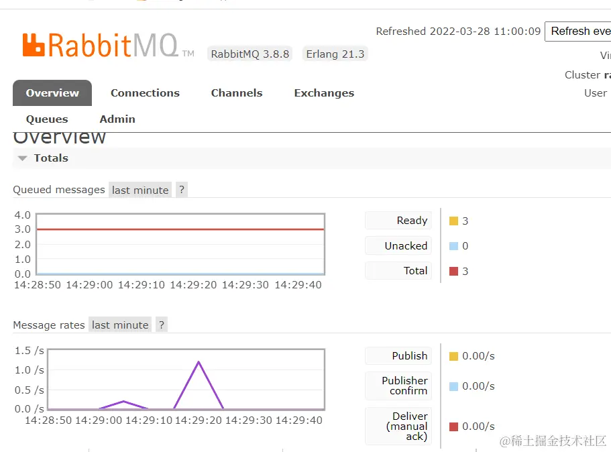The image size is (611, 452).
Task: Open the Exchanges tab
Action: 324,93
